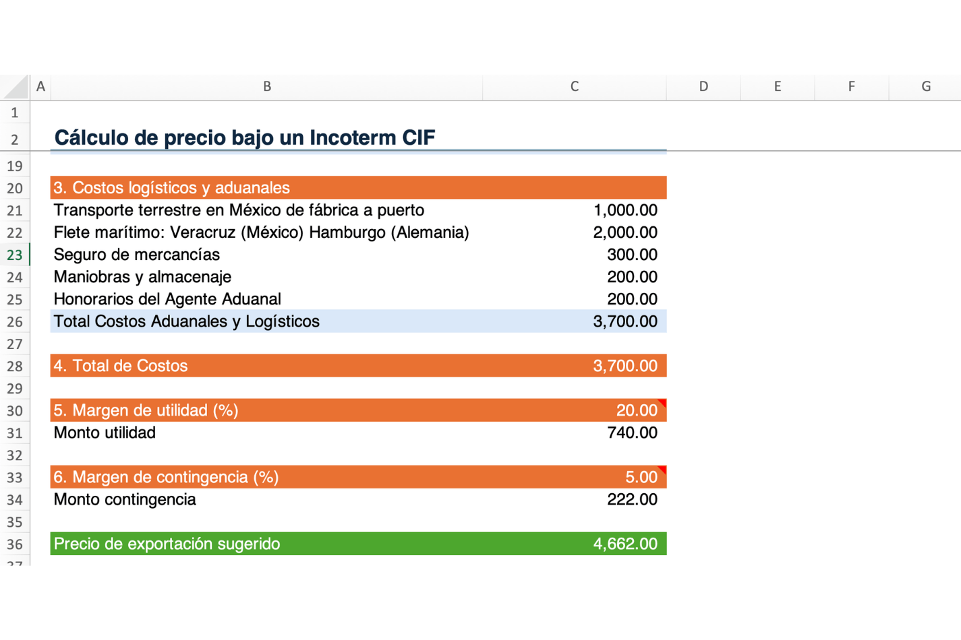Select row 28 header
Screen dimensions: 961x640
coord(15,366)
